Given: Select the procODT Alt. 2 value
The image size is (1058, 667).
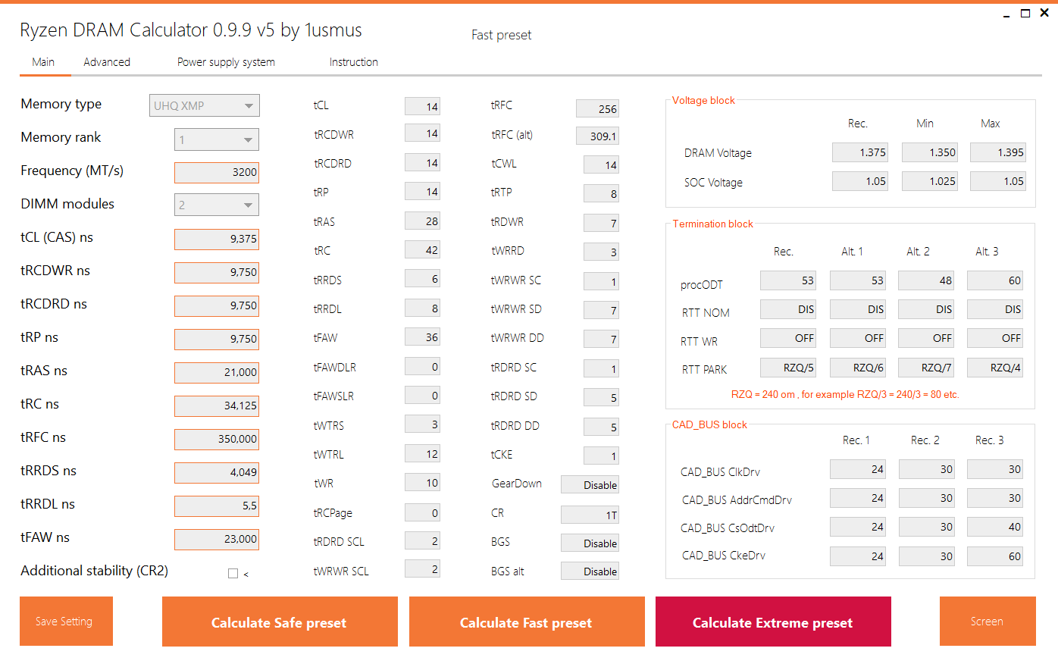Looking at the screenshot, I should (x=926, y=280).
